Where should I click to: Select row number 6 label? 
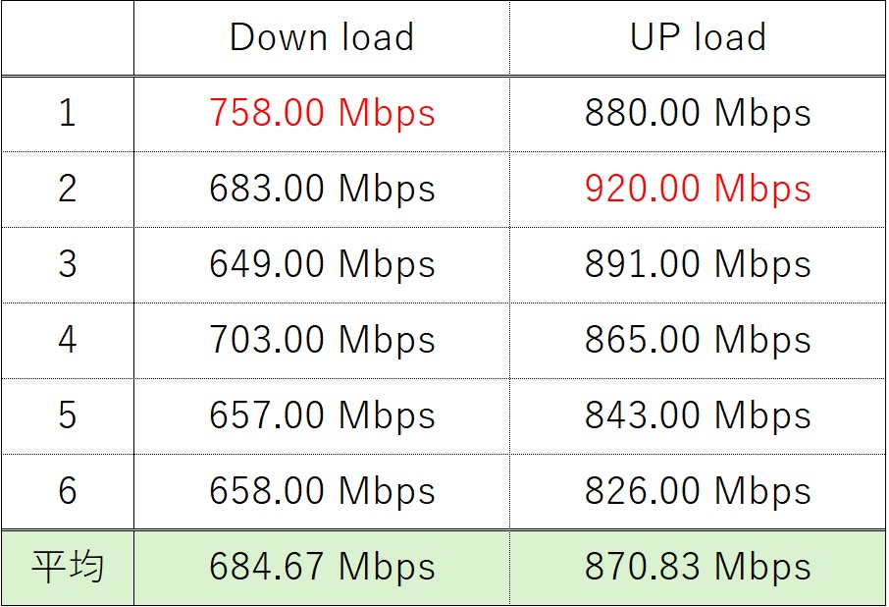pos(68,491)
